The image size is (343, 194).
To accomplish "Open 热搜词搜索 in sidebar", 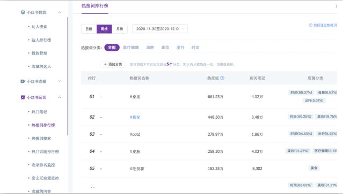I will [41, 138].
